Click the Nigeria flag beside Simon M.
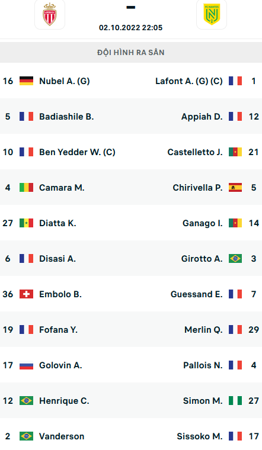The image size is (262, 450). point(235,401)
